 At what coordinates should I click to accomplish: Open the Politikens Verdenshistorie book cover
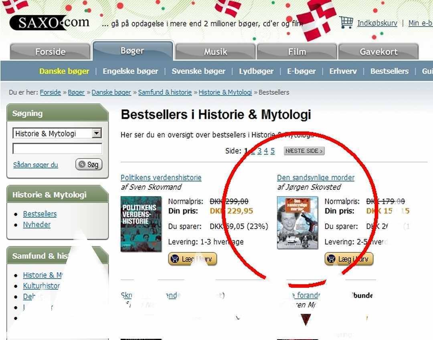(141, 224)
